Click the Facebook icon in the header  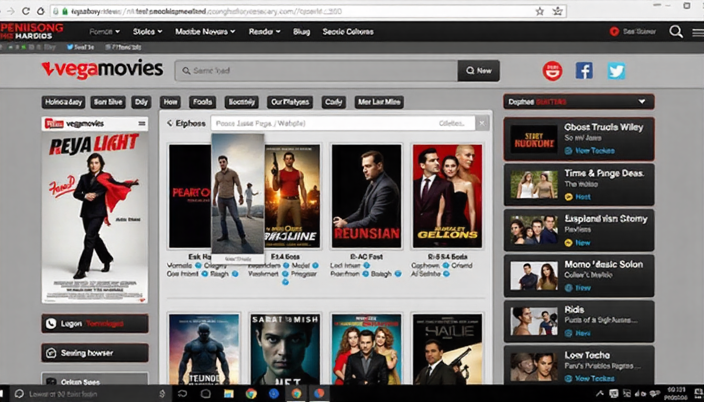pyautogui.click(x=584, y=71)
